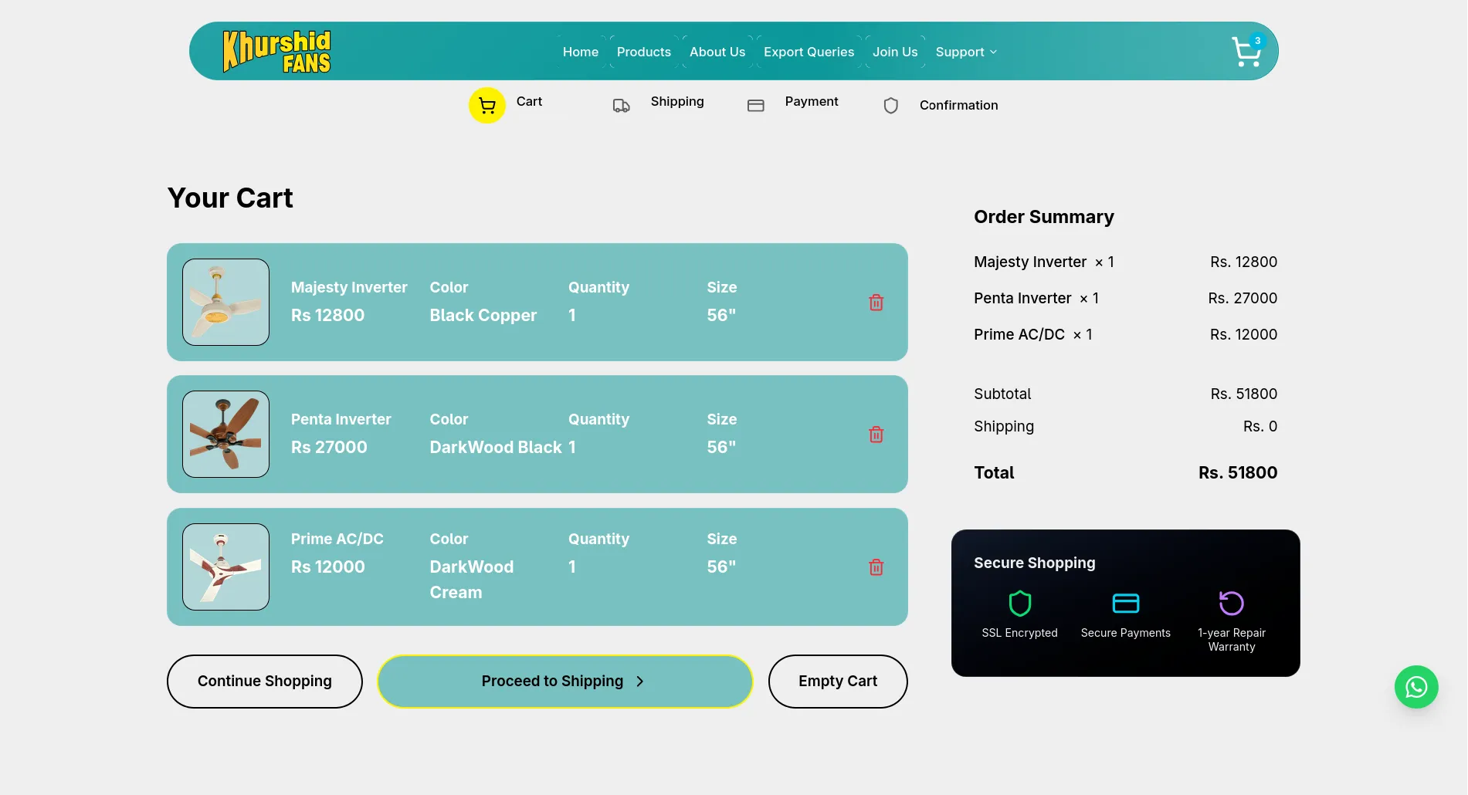Click the Majesty Inverter name in the cart list
This screenshot has height=795, width=1468.
(349, 287)
